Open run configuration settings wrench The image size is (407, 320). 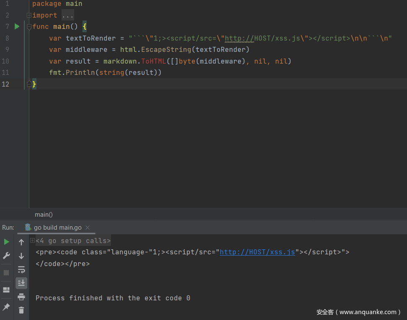point(6,256)
